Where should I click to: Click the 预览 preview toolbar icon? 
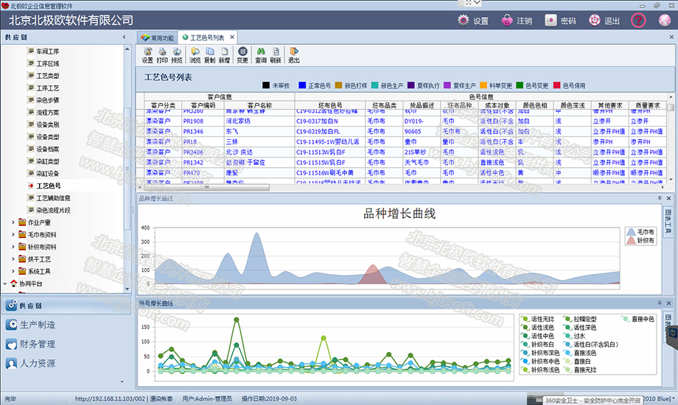click(x=177, y=55)
